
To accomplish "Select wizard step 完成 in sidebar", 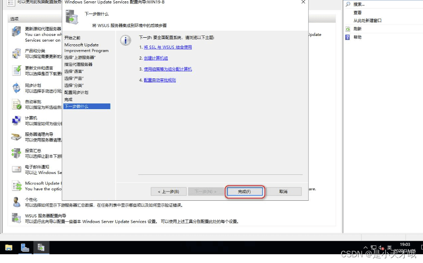I will pyautogui.click(x=68, y=100).
